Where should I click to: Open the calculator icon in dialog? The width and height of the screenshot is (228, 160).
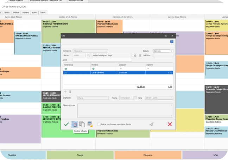tap(90, 124)
